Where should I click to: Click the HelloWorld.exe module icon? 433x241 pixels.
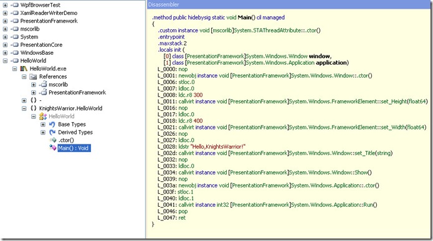click(24, 69)
